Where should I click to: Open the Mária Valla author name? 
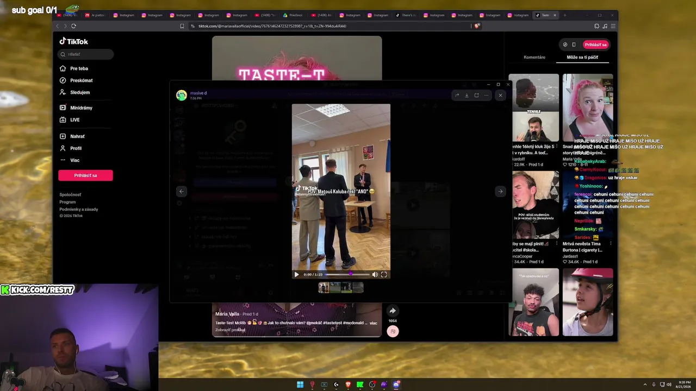click(227, 314)
